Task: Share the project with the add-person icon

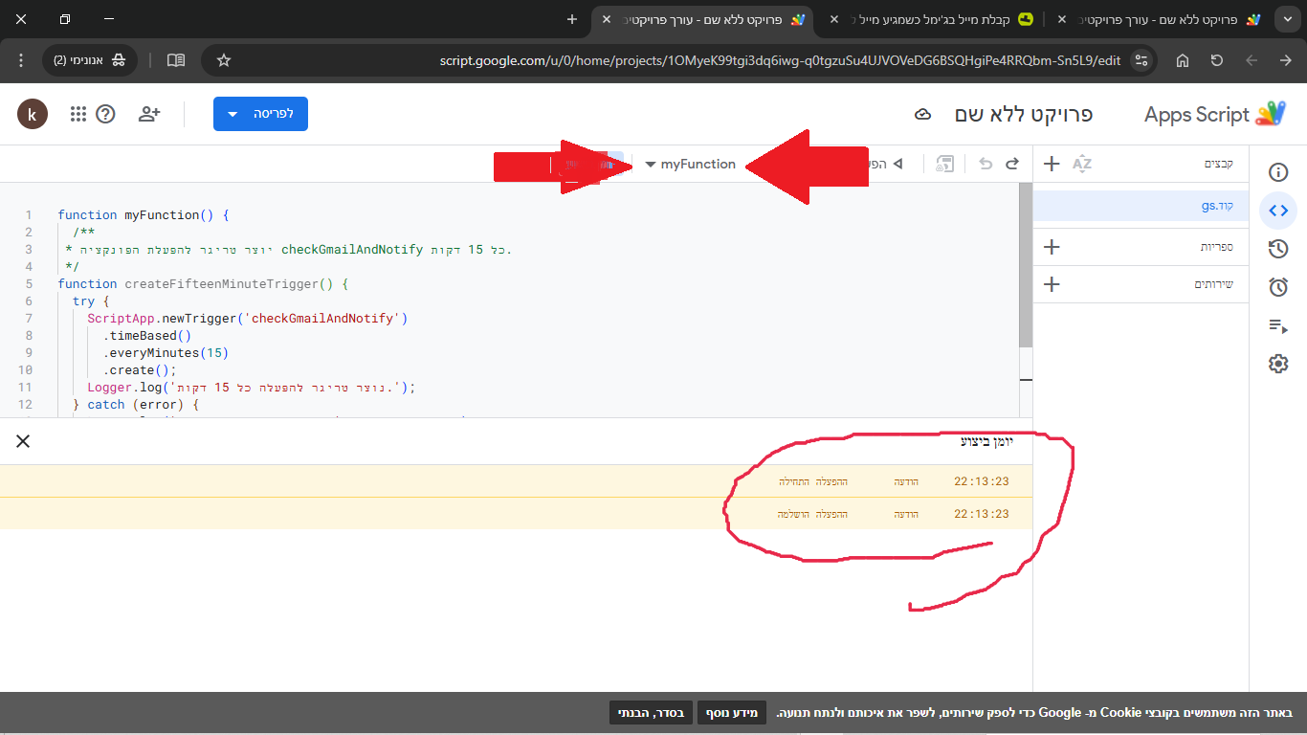Action: point(149,114)
